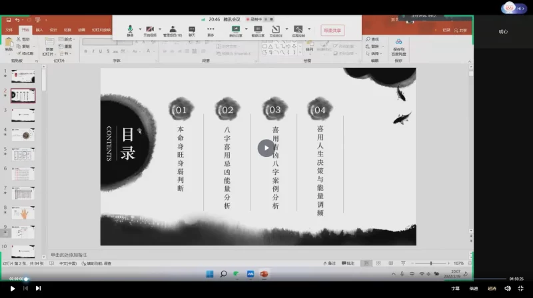The image size is (533, 298).
Task: Expand the dropdown arrow beside microphone button
Action: [139, 29]
